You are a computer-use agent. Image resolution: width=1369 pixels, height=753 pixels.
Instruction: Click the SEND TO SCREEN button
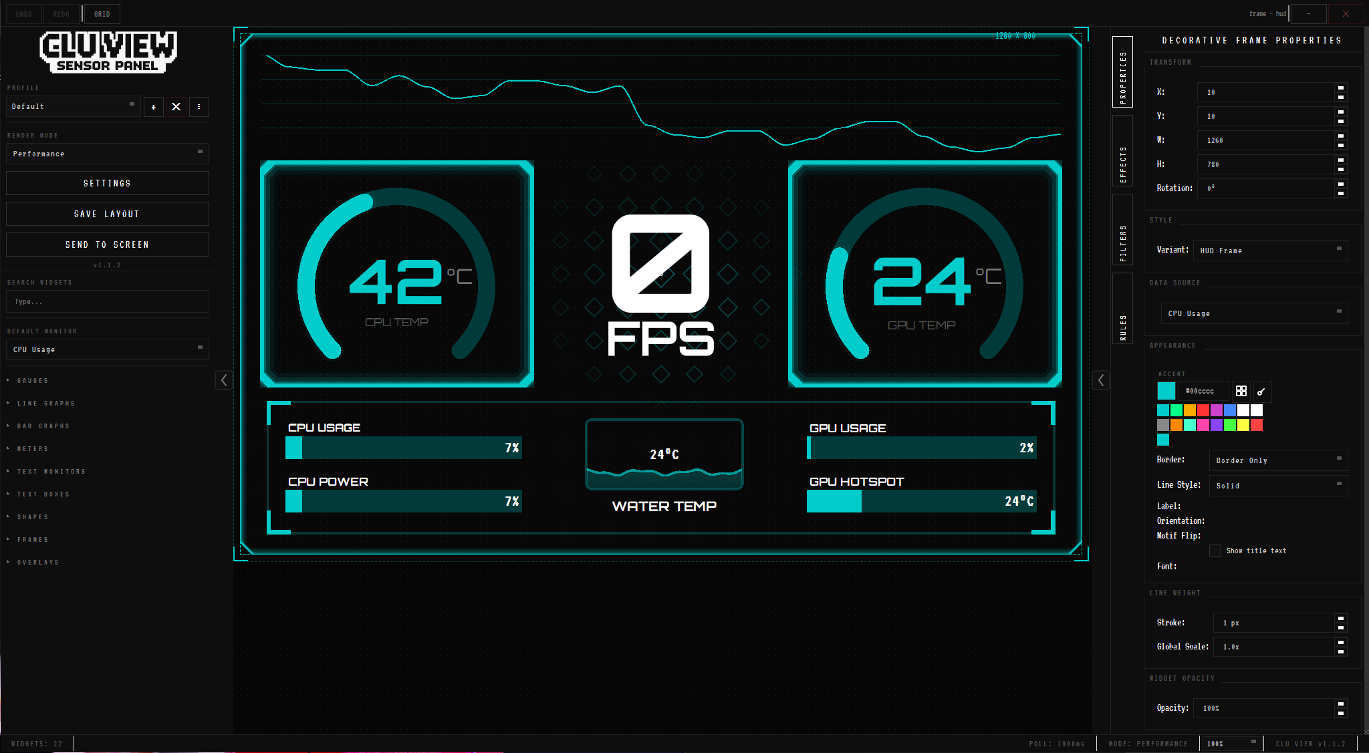coord(108,245)
